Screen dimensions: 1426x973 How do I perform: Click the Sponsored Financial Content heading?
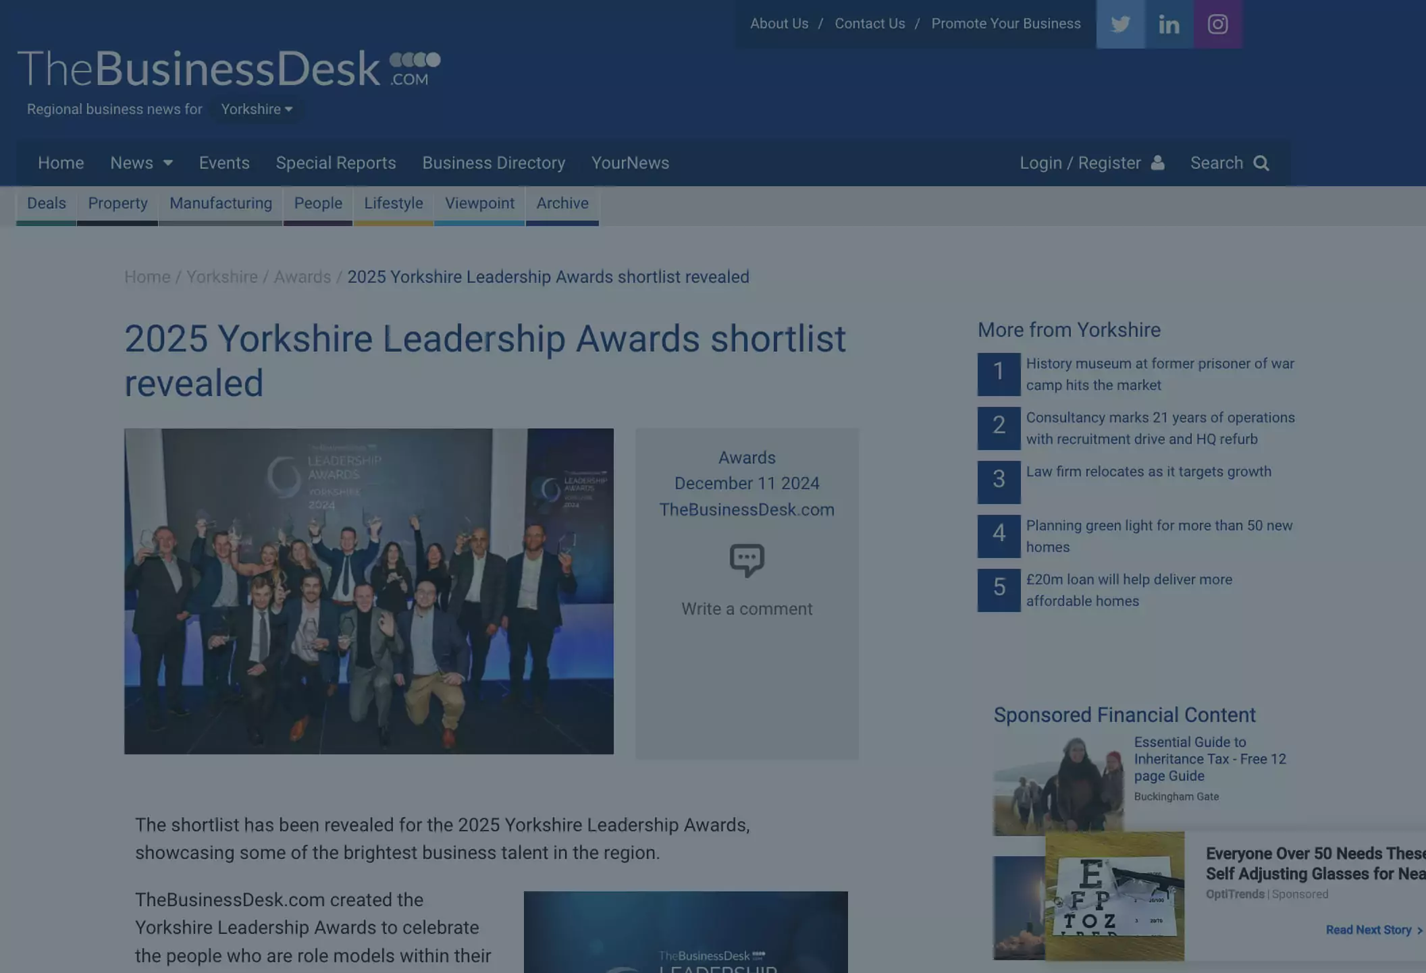[x=1124, y=715]
